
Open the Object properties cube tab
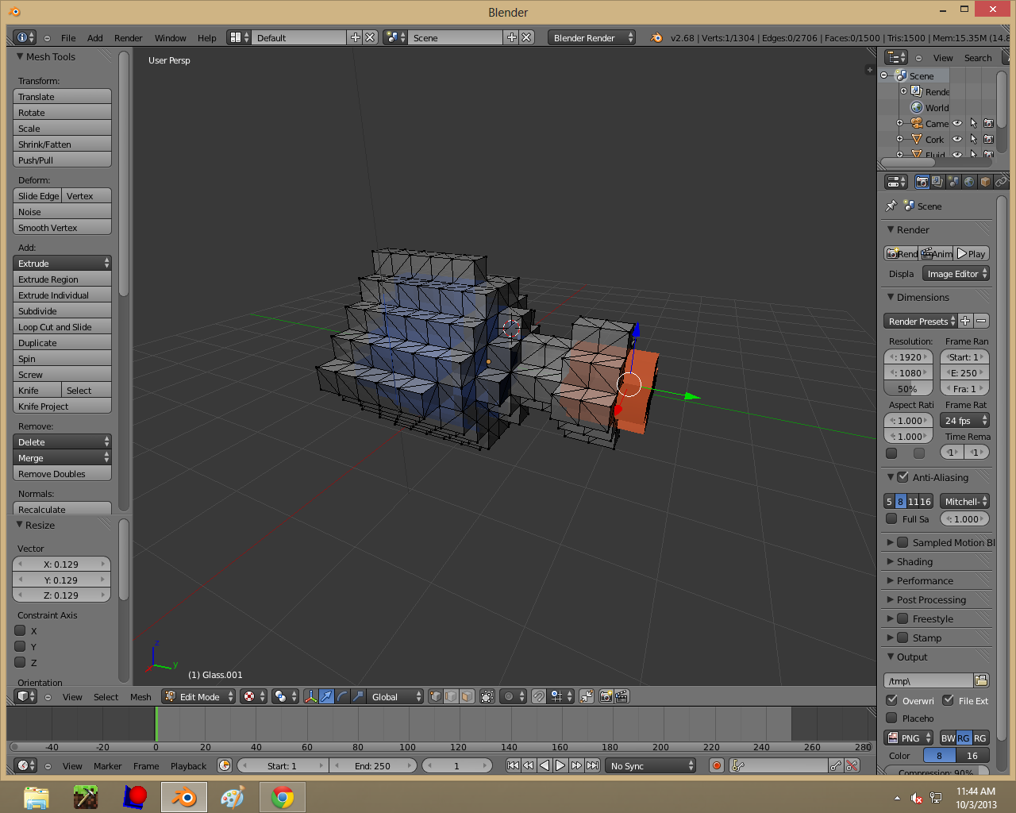coord(985,182)
